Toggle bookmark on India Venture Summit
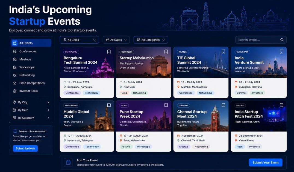Image resolution: width=294 pixels, height=172 pixels. click(281, 51)
